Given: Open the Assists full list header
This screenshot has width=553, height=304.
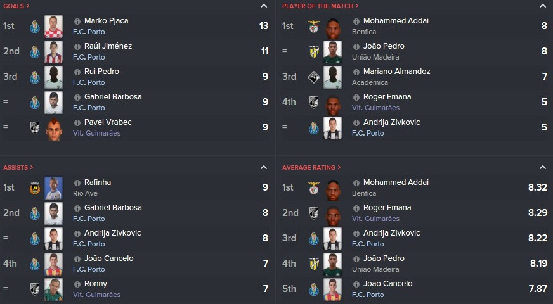Looking at the screenshot, I should [x=18, y=168].
